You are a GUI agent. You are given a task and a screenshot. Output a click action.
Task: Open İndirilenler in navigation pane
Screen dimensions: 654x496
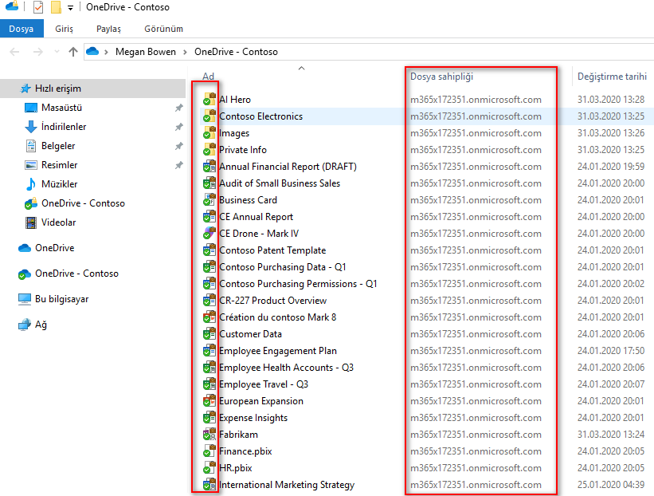point(64,127)
